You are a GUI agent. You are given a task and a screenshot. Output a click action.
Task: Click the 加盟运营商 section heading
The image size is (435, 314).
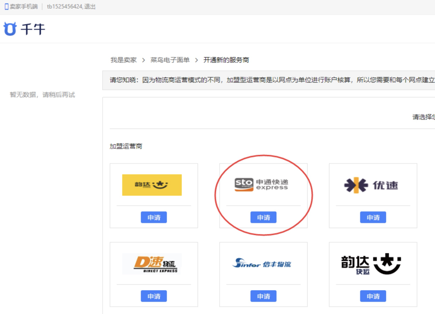[x=126, y=146]
